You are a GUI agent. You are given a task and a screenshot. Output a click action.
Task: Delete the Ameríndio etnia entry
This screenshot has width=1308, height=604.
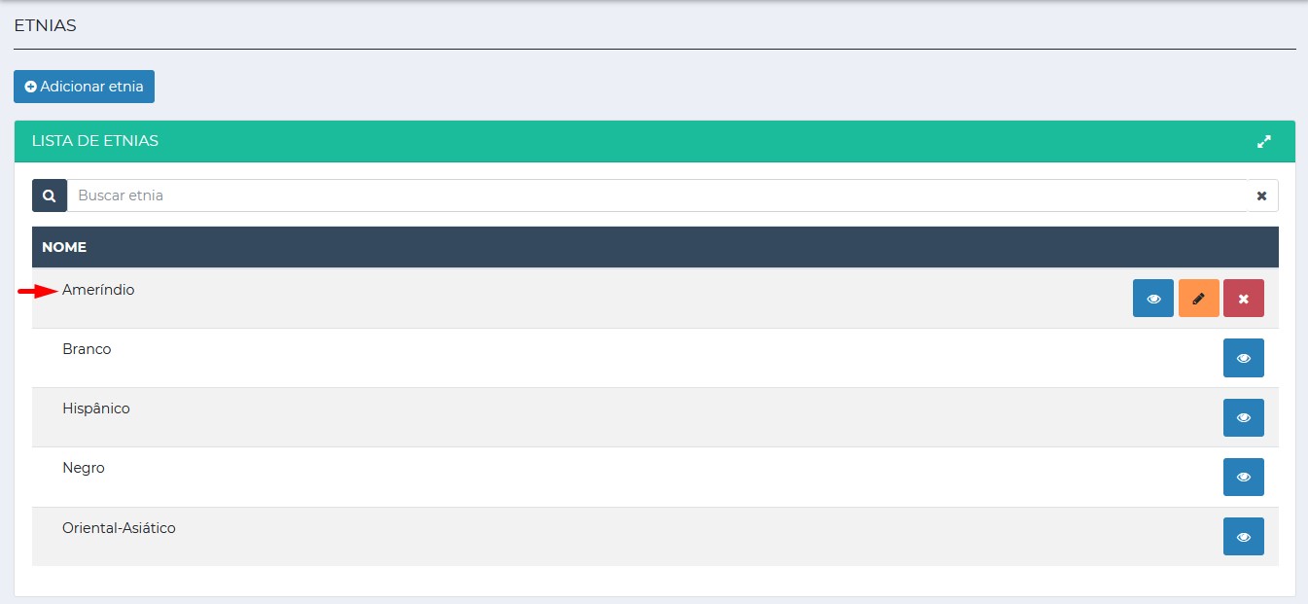point(1243,299)
